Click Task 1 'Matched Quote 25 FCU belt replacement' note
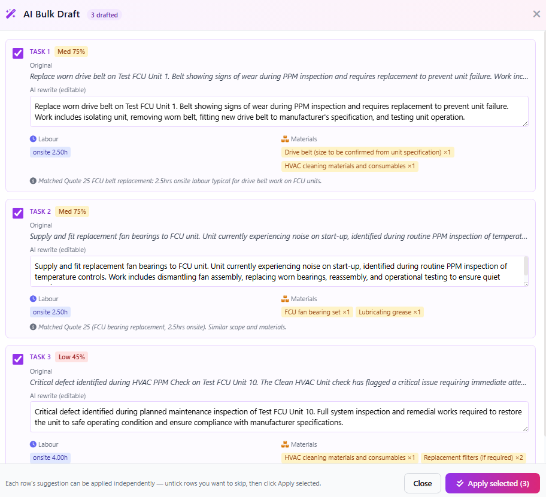This screenshot has height=497, width=546. pos(180,181)
